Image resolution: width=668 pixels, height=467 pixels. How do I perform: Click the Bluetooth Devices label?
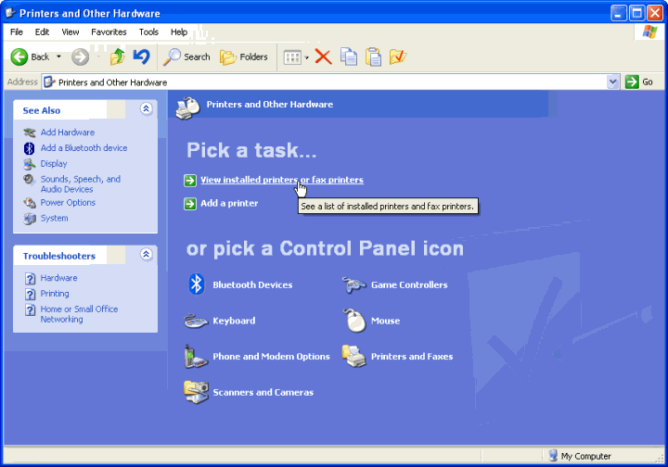coord(252,285)
